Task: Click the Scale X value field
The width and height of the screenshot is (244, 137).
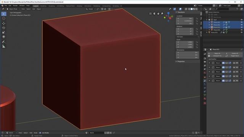Action: coord(185,42)
